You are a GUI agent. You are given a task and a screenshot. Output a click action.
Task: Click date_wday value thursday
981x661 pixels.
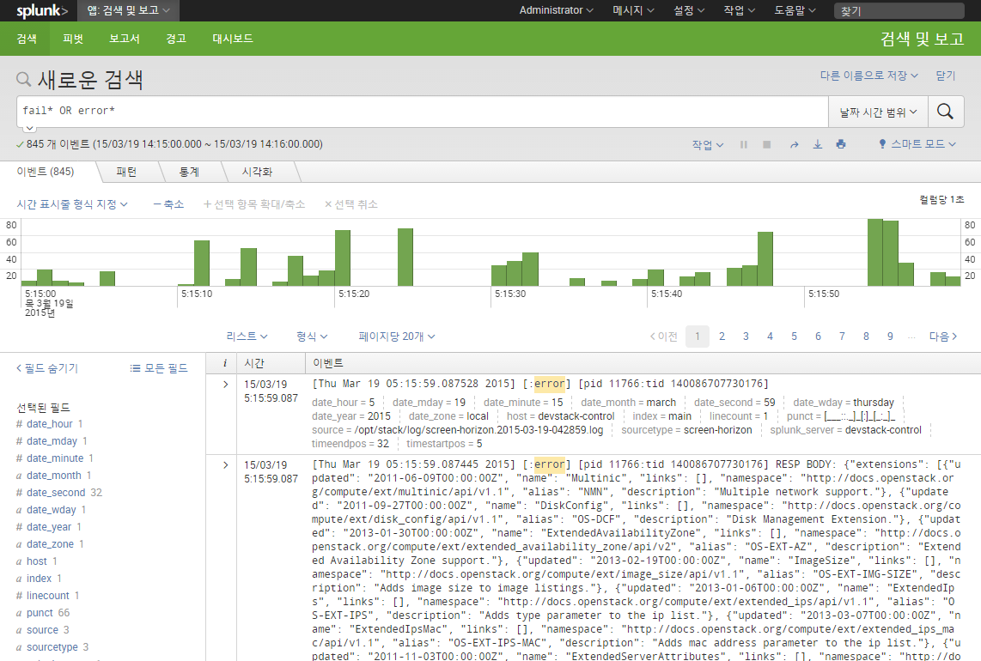874,403
